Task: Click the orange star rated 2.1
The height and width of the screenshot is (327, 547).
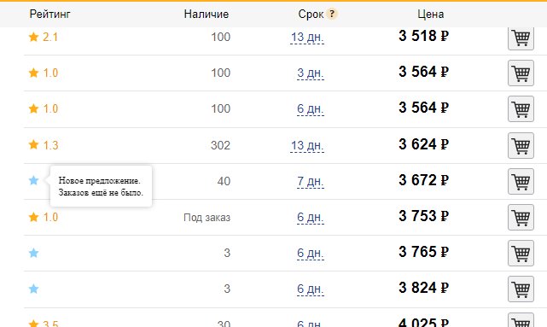Action: 33,37
